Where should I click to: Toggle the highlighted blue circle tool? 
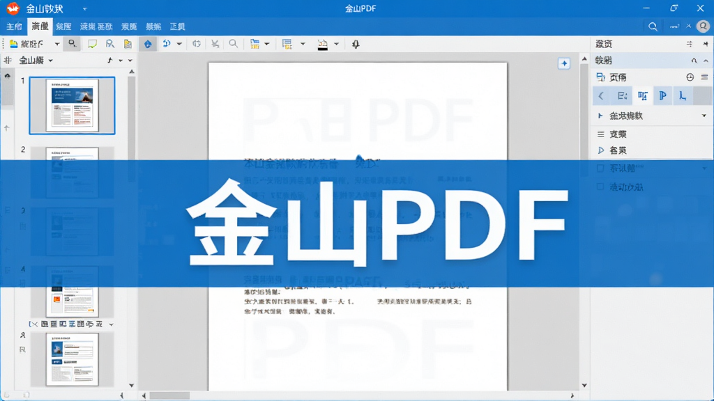pos(148,44)
